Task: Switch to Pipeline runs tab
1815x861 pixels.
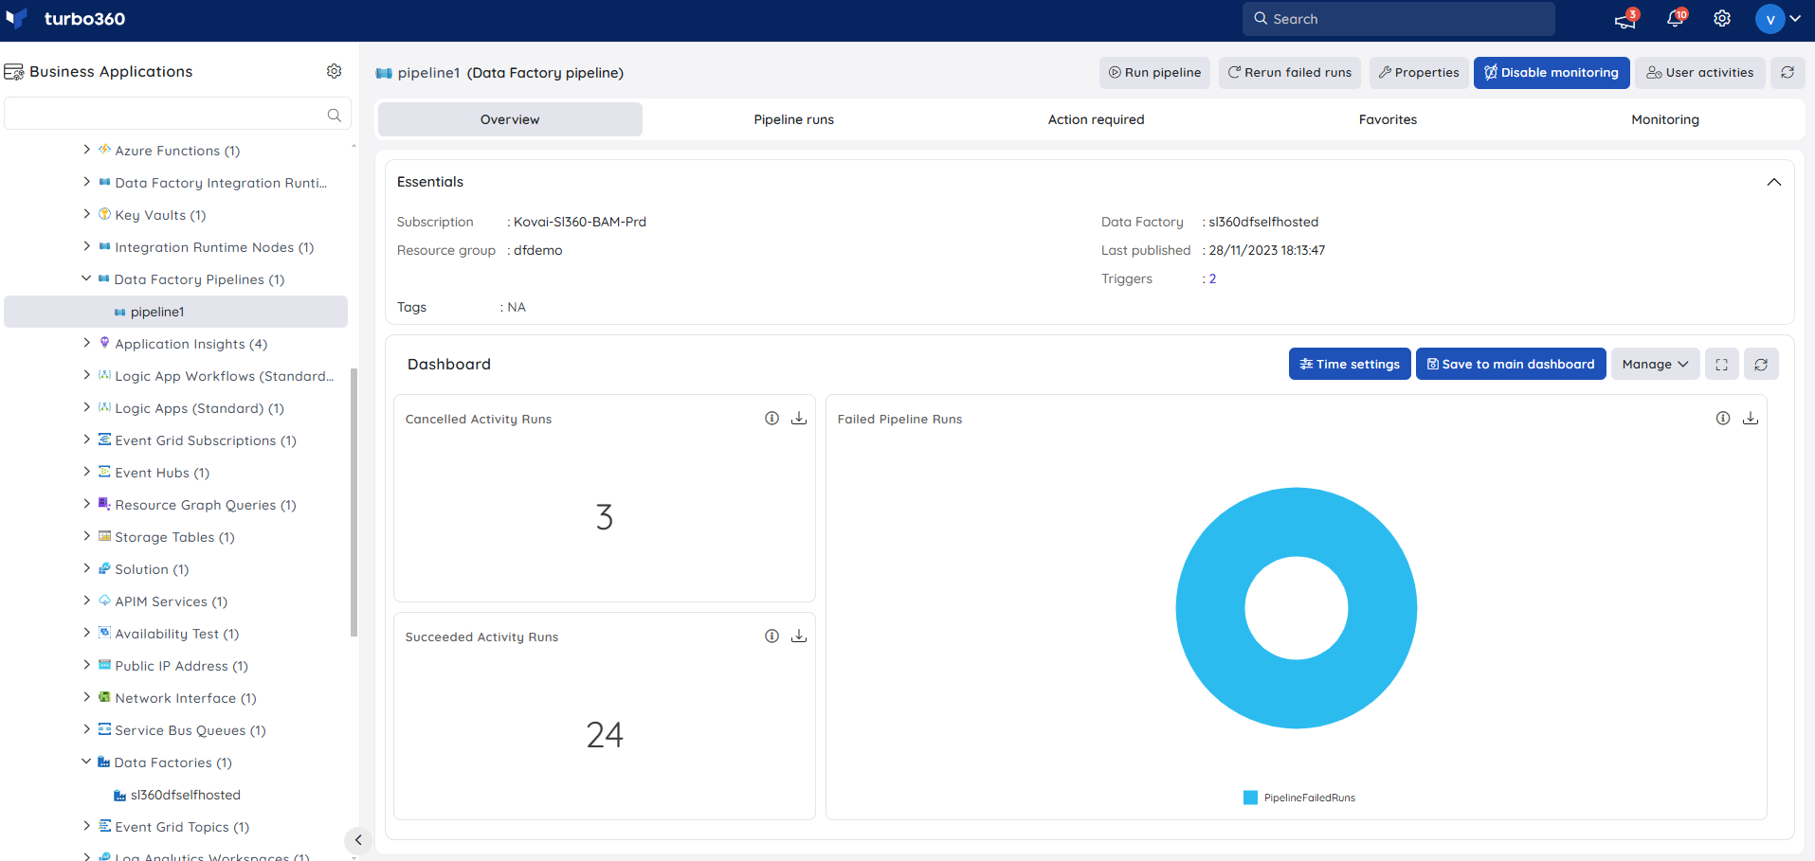Action: [x=794, y=119]
